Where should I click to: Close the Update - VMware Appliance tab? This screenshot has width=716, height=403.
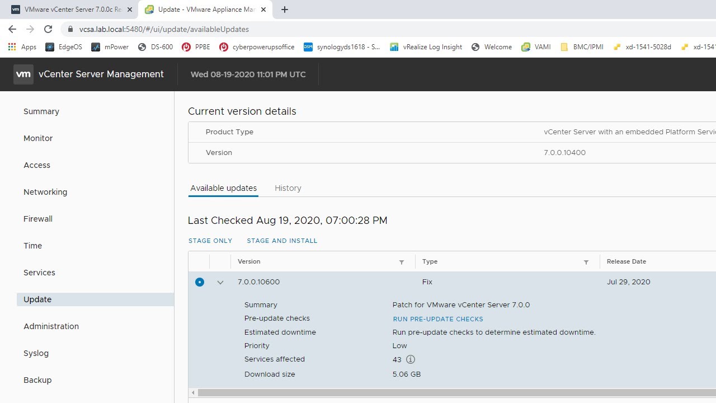click(263, 10)
